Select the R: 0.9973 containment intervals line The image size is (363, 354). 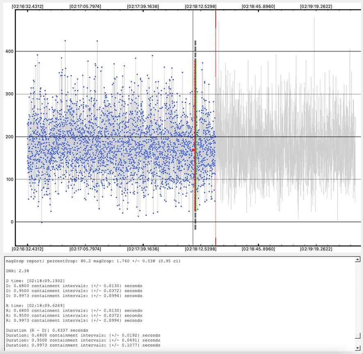(74, 320)
